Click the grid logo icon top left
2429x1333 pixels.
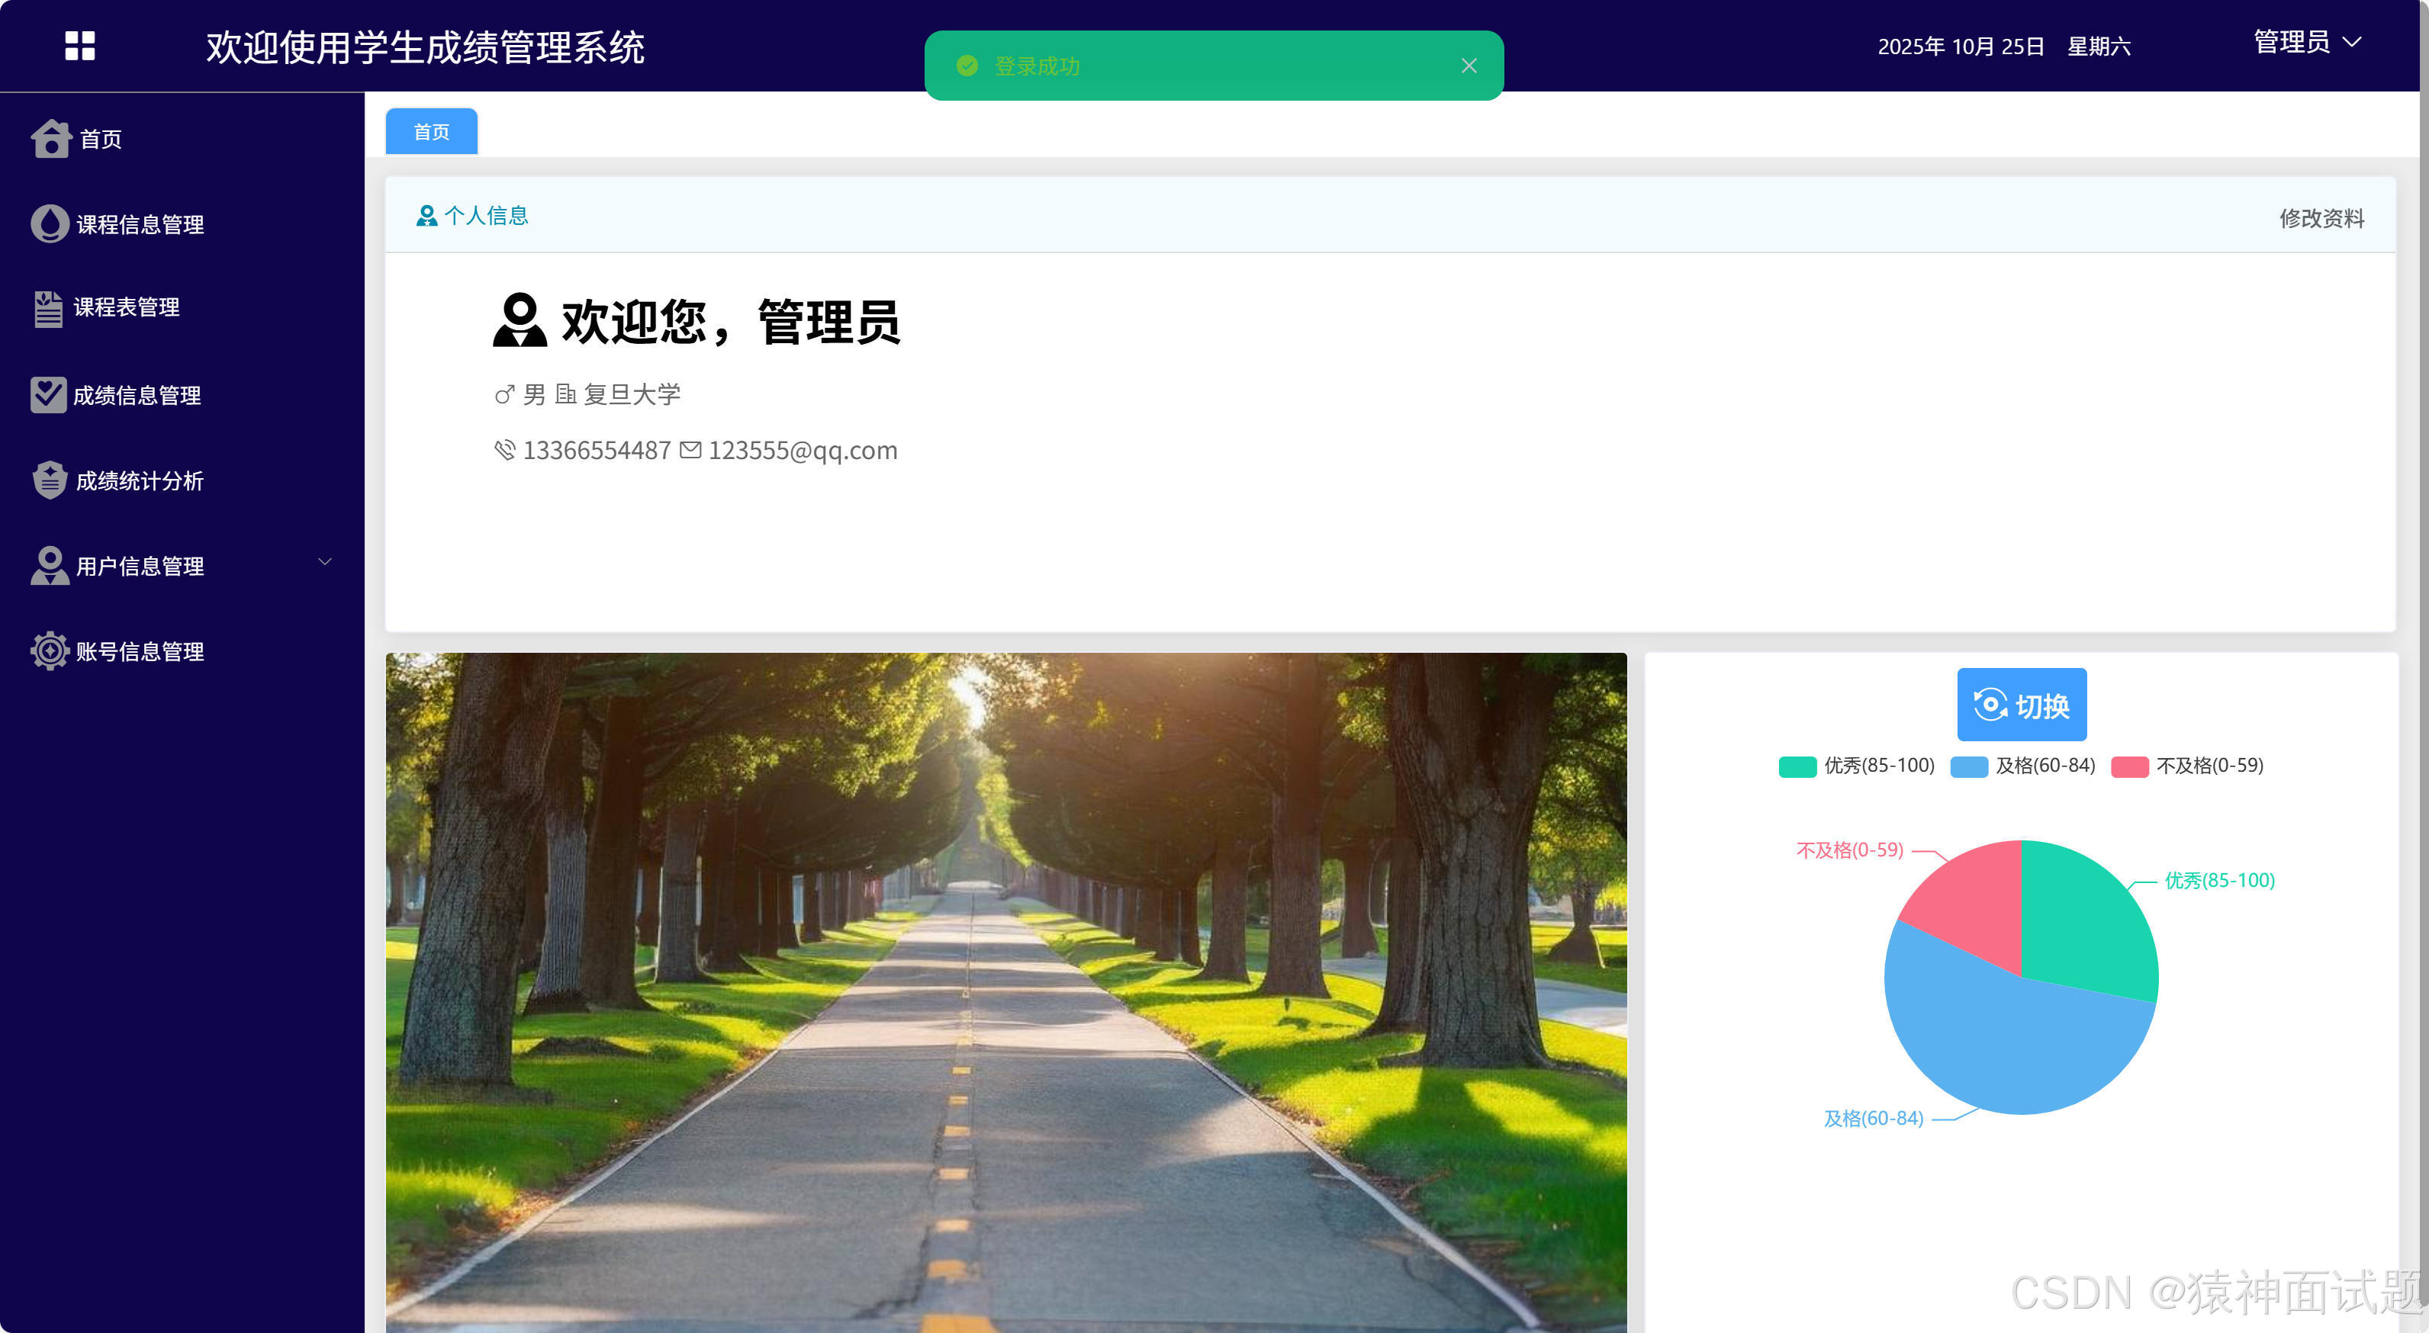(79, 45)
